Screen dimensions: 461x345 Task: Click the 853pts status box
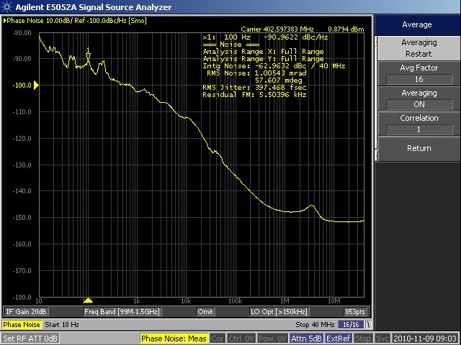tap(355, 311)
